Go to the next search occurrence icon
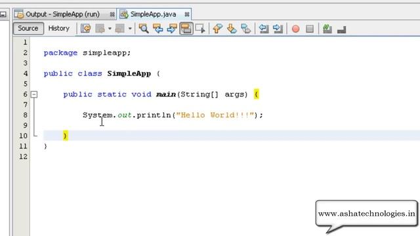This screenshot has height=236, width=420. (172, 28)
